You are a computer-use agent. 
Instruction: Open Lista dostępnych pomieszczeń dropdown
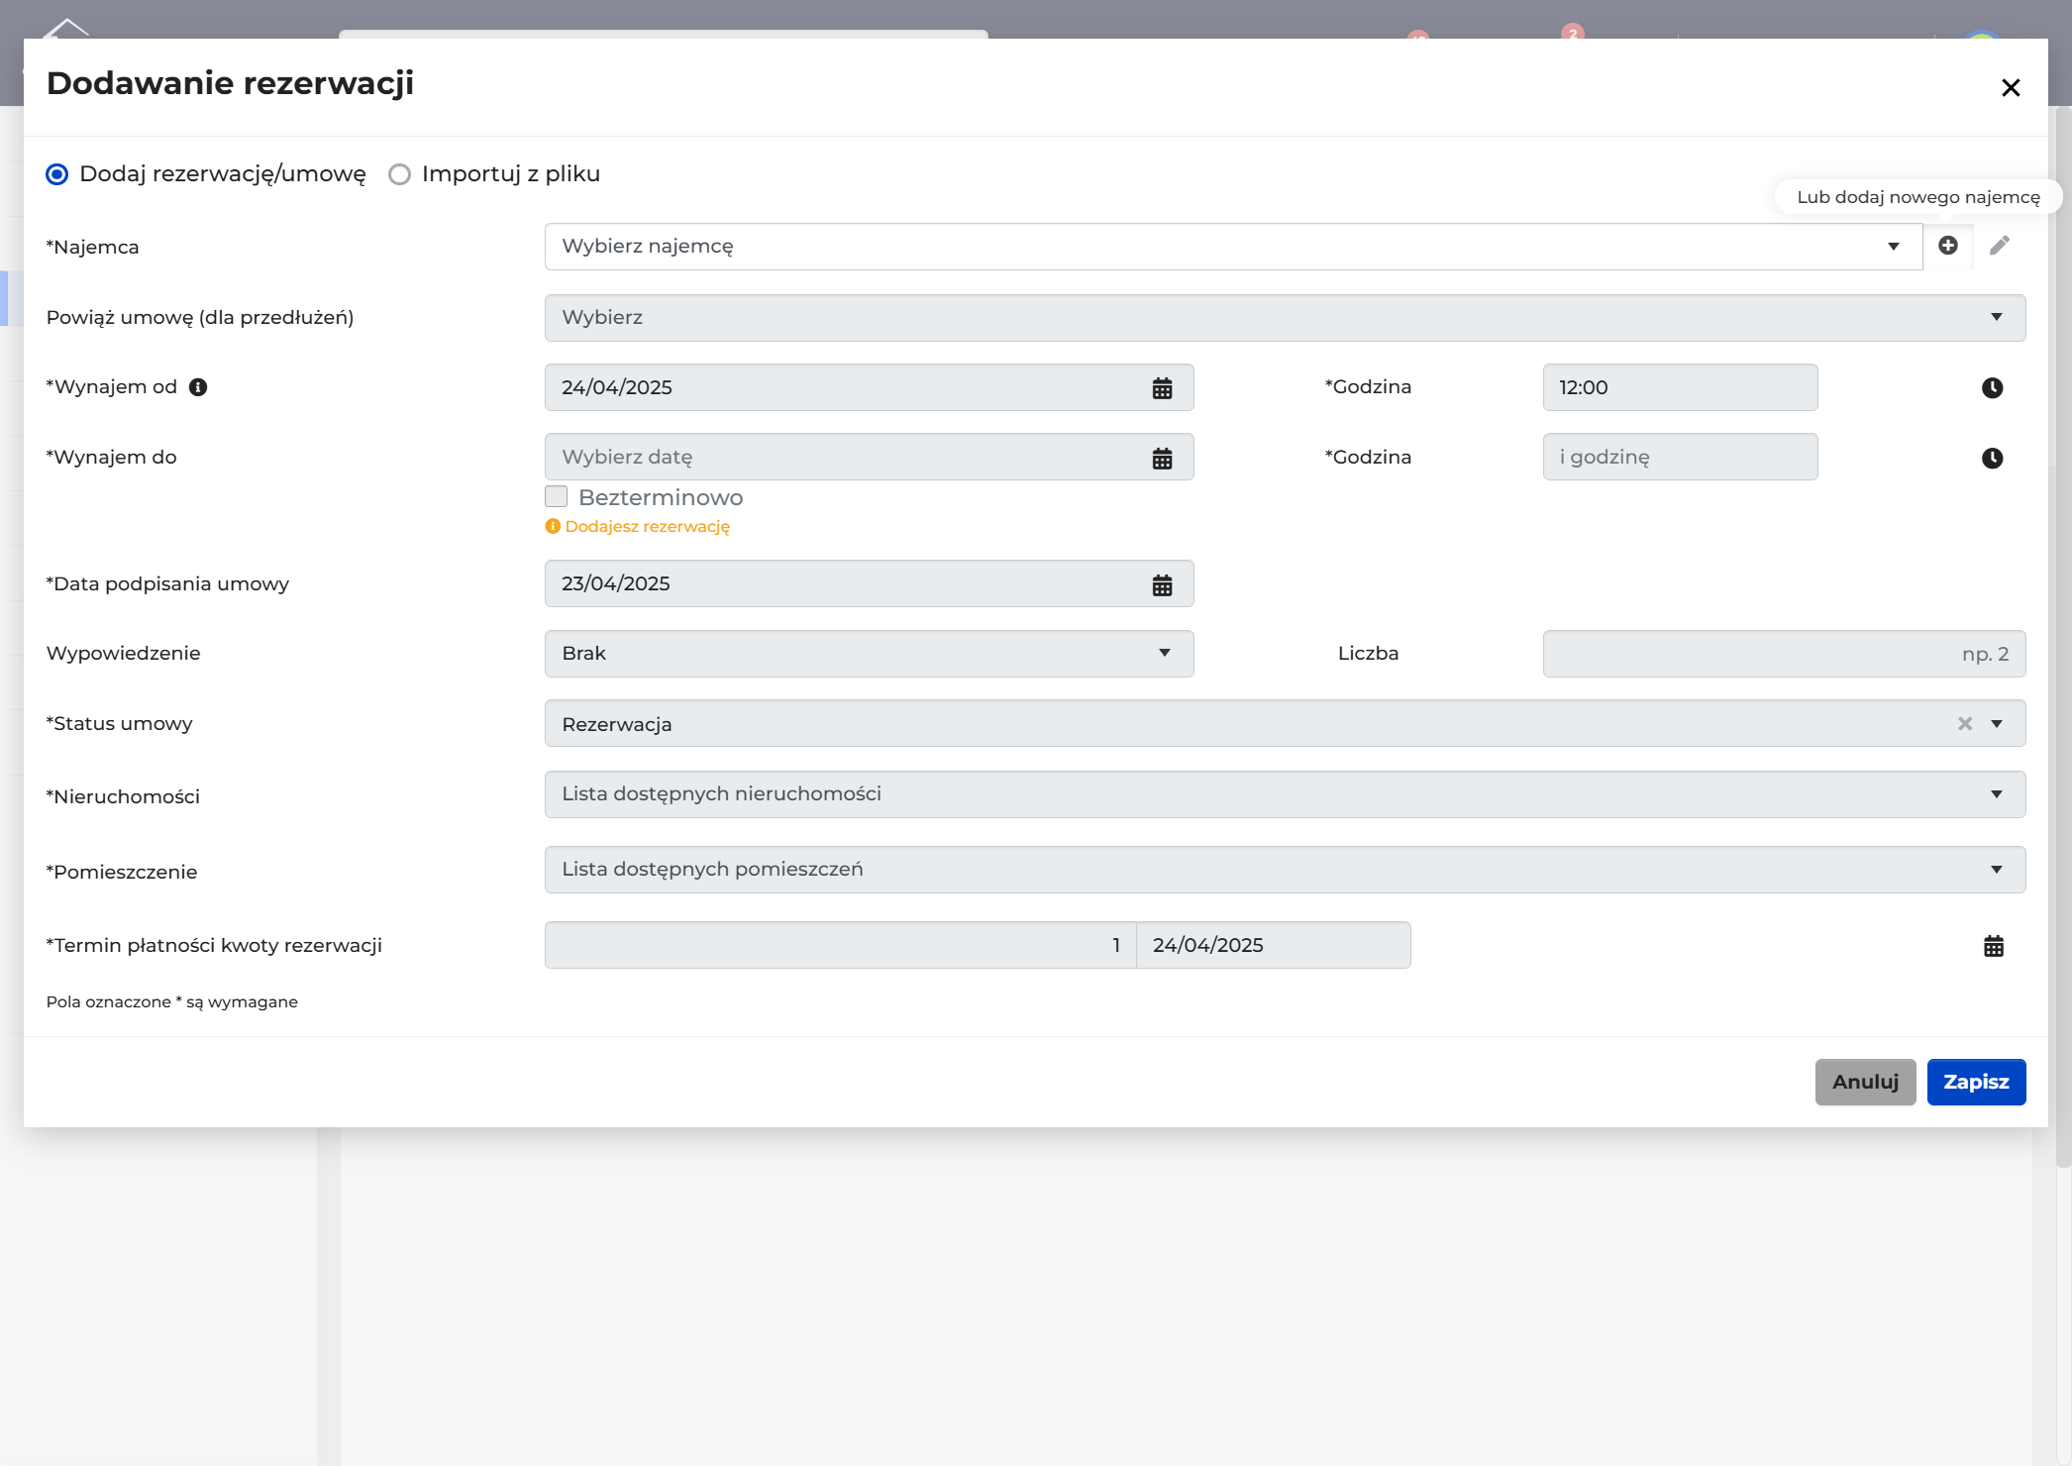[1285, 870]
